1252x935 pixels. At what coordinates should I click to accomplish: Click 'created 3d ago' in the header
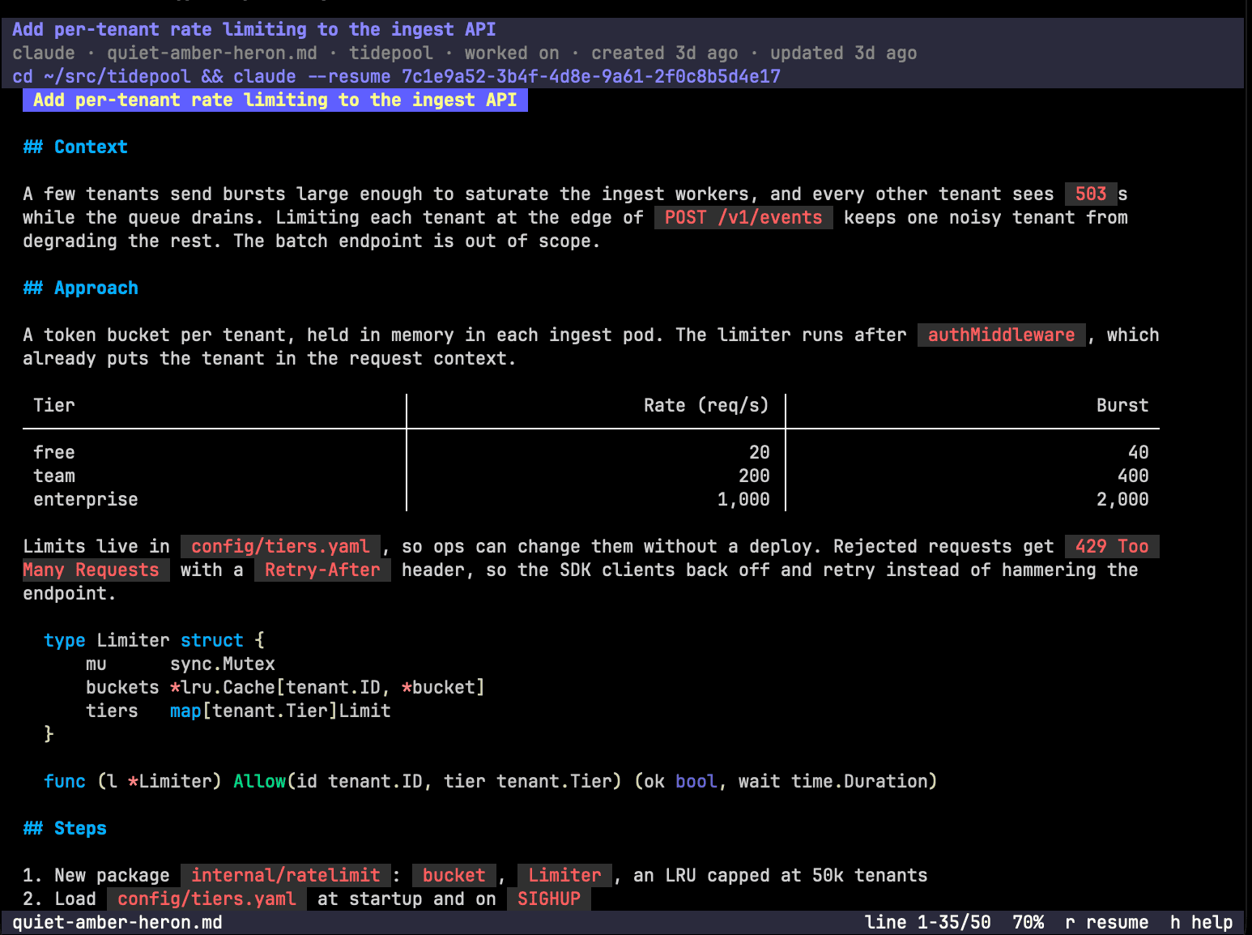point(665,53)
